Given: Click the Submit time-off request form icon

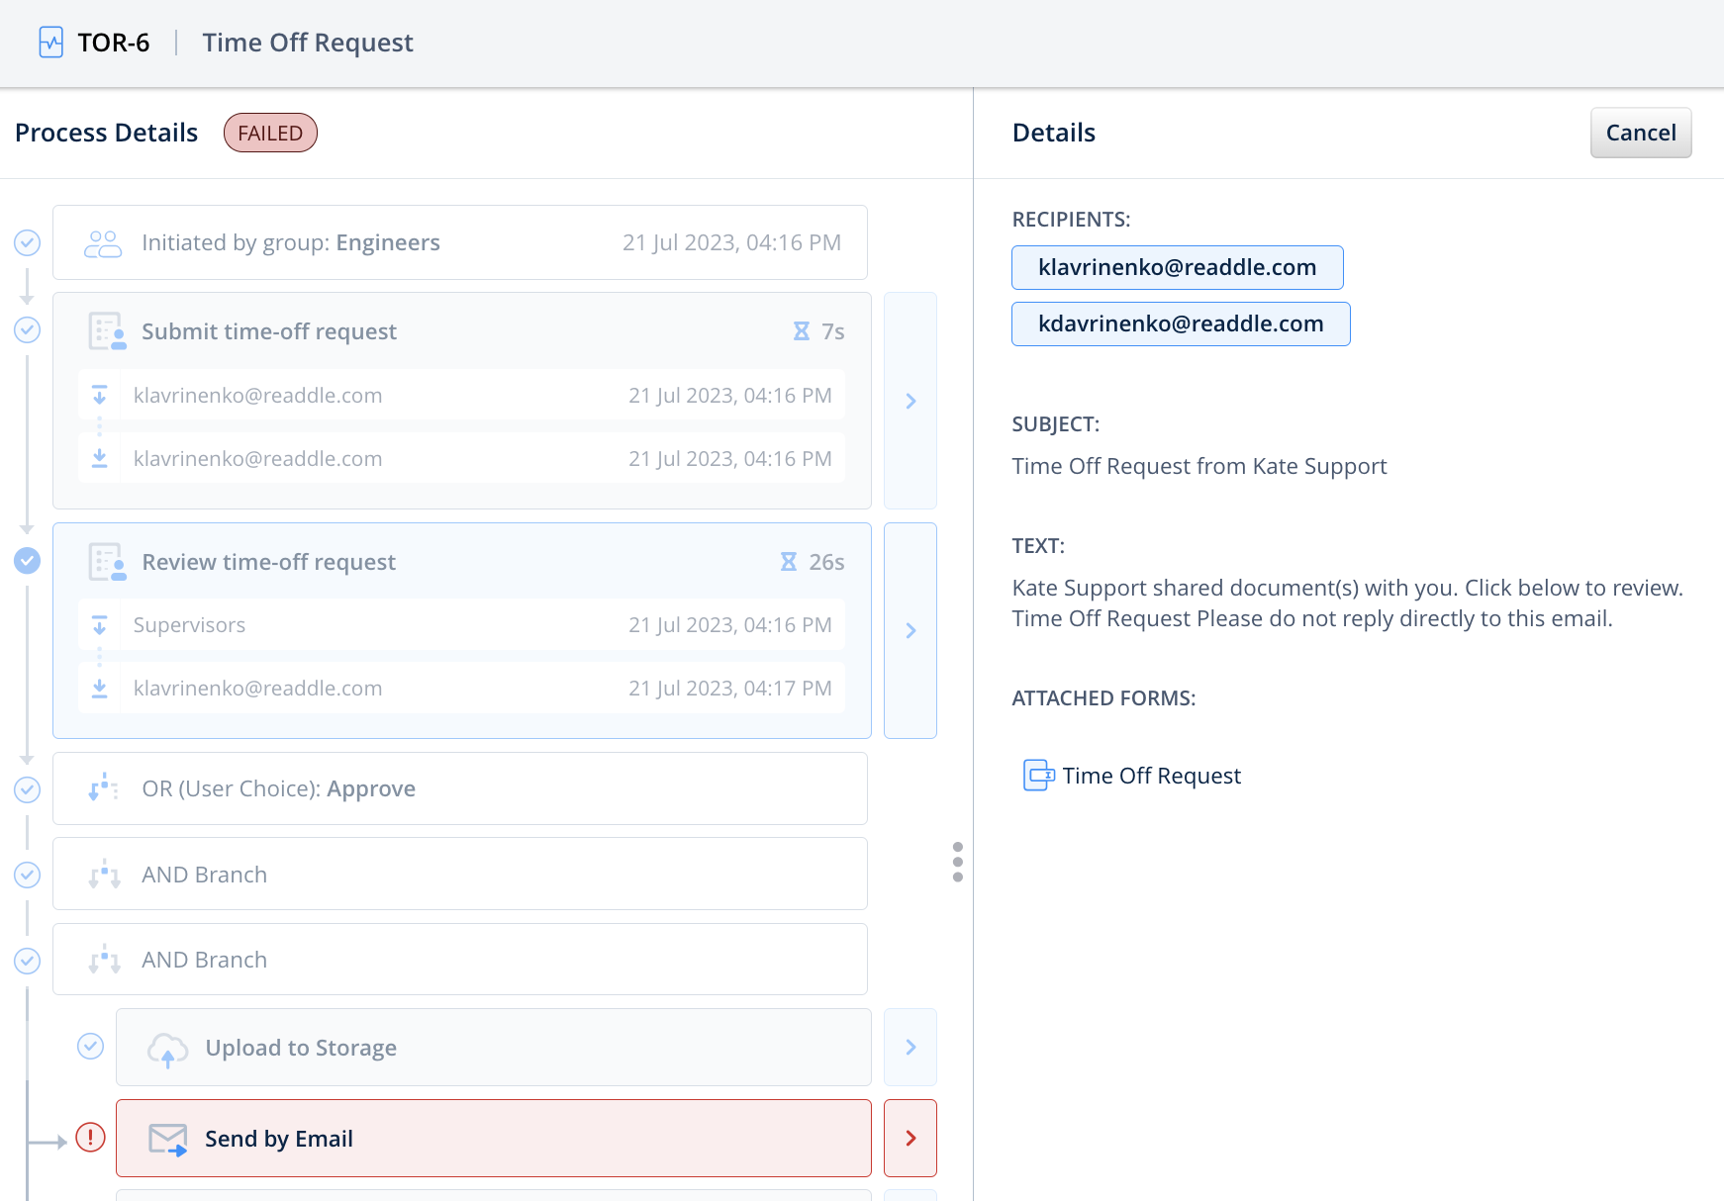Looking at the screenshot, I should pos(107,331).
